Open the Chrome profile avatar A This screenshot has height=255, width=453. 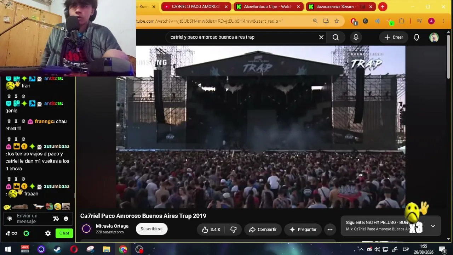[431, 21]
